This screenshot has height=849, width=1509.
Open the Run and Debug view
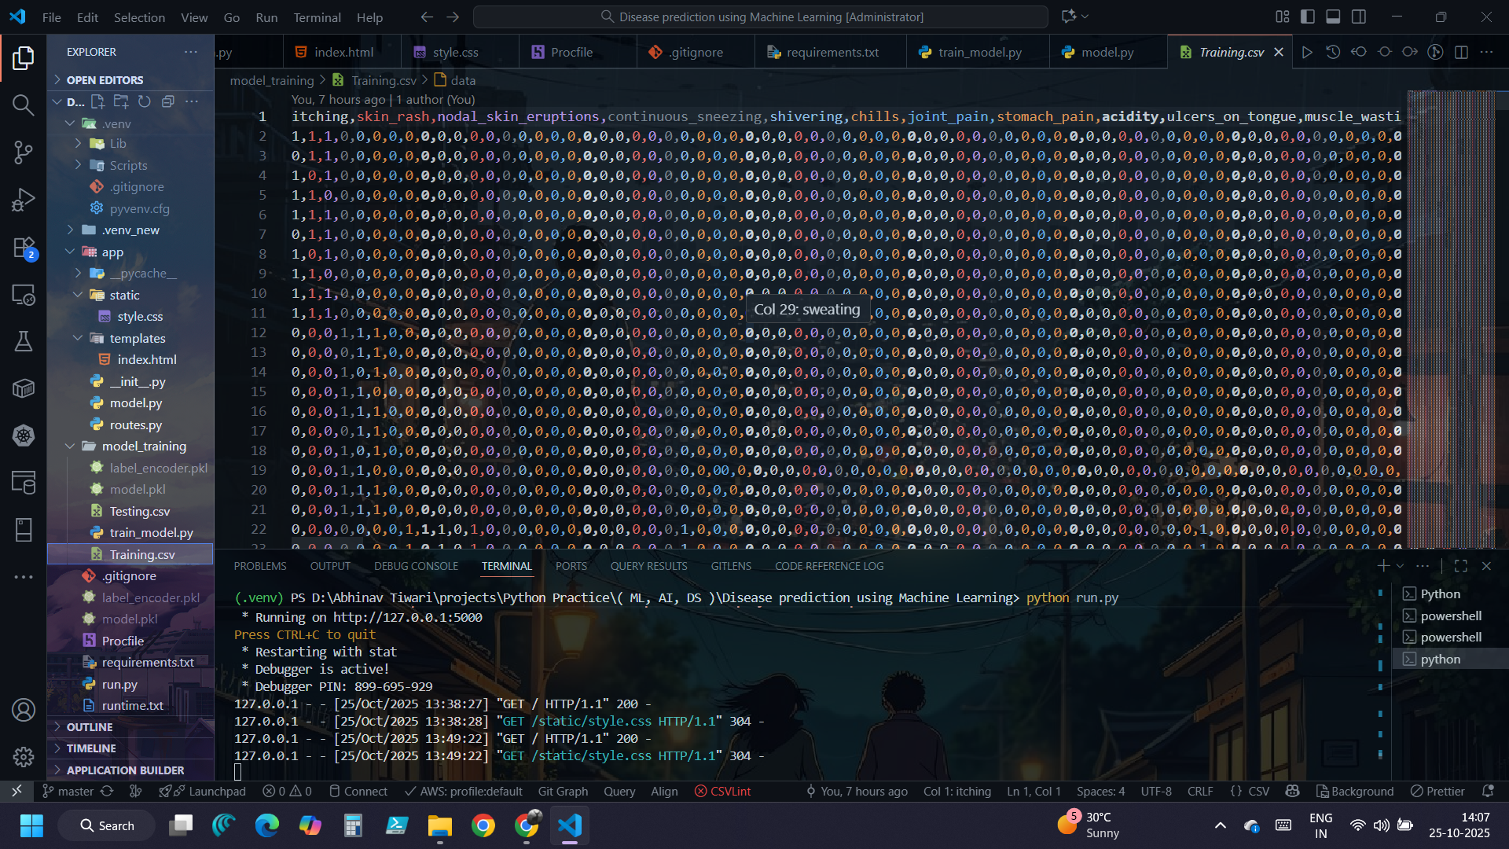(x=24, y=200)
